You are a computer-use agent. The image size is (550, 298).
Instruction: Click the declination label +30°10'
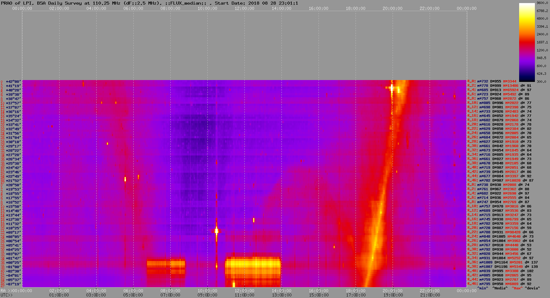coord(13,142)
